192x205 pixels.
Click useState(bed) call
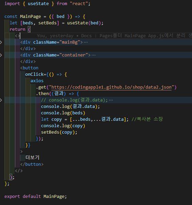click(x=84, y=23)
